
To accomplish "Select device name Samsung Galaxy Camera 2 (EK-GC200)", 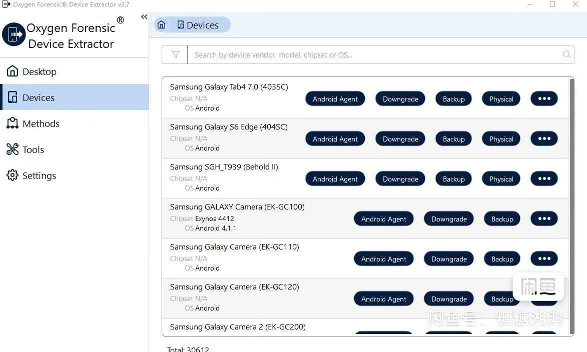I will [x=238, y=327].
